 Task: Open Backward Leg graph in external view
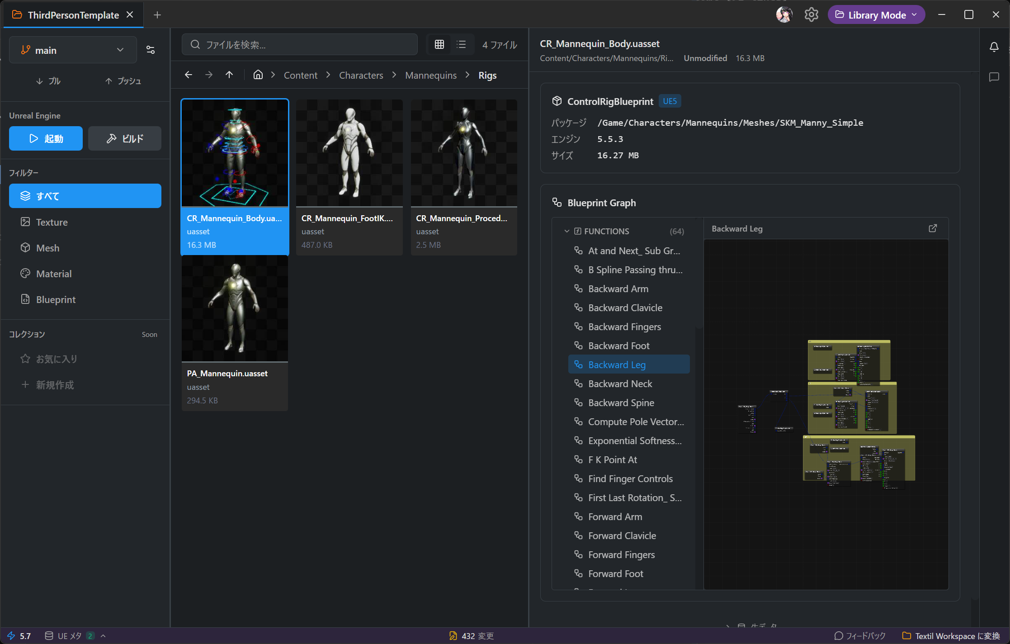tap(933, 228)
